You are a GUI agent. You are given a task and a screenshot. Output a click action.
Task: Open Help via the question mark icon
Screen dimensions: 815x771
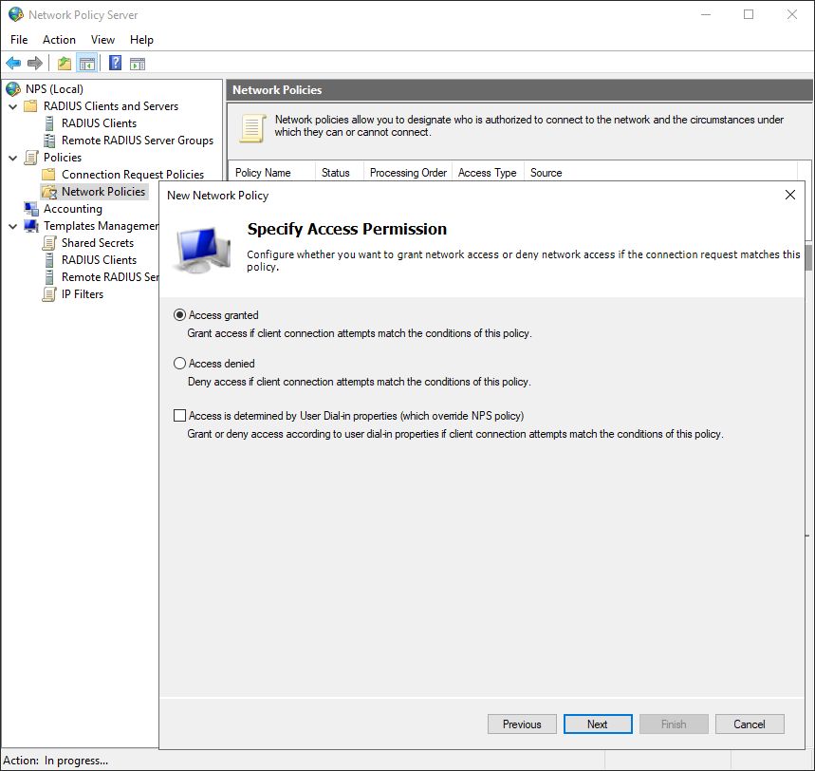click(115, 64)
